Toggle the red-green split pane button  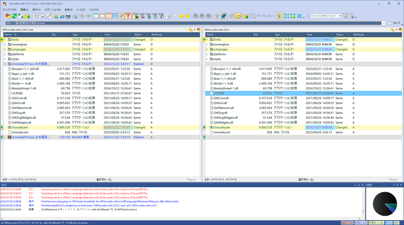(109, 16)
